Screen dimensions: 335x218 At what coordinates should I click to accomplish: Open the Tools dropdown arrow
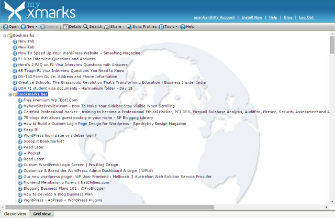click(x=176, y=27)
